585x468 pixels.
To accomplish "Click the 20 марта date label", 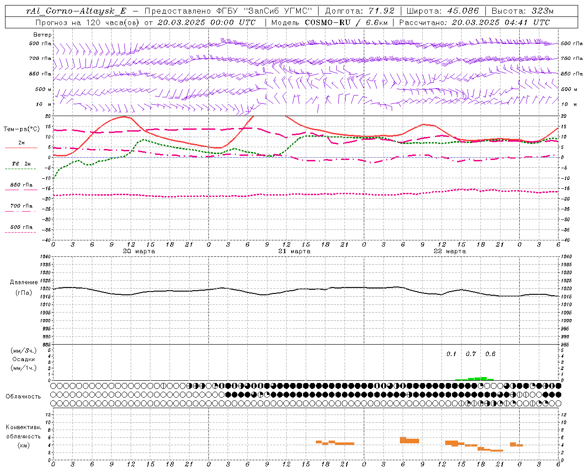I will (139, 251).
